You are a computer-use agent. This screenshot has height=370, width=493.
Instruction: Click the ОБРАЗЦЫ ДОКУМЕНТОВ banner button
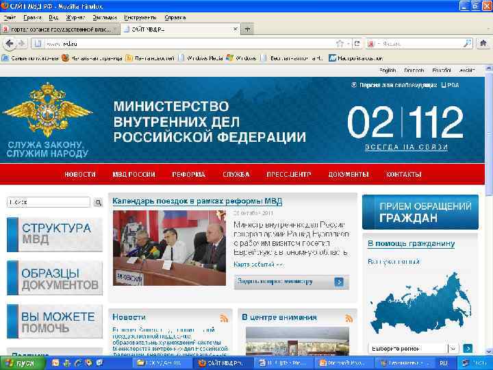click(x=55, y=278)
